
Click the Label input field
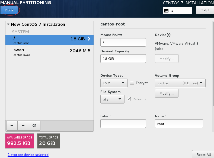click(x=123, y=124)
